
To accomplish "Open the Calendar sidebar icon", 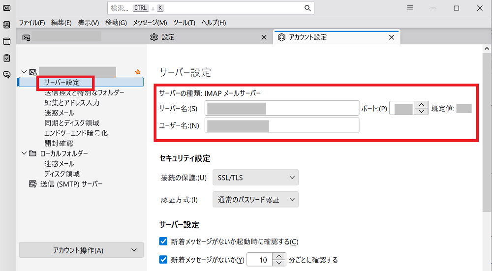I will click(x=7, y=41).
